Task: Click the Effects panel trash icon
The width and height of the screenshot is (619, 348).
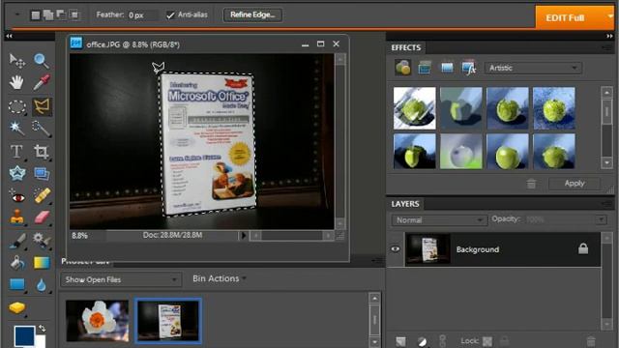Action: [531, 184]
